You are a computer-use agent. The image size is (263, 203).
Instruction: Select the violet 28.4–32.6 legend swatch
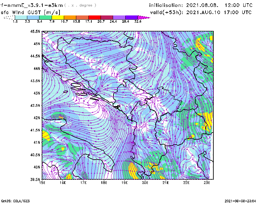(131, 17)
